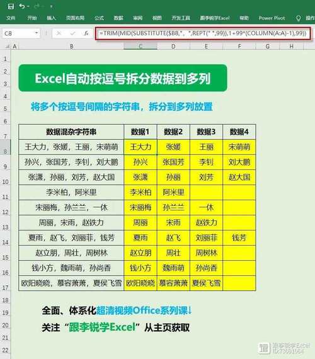Switch to the Power Pivot tab

272,18
